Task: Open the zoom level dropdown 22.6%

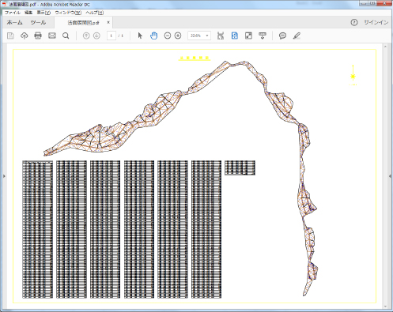Action: coord(199,36)
